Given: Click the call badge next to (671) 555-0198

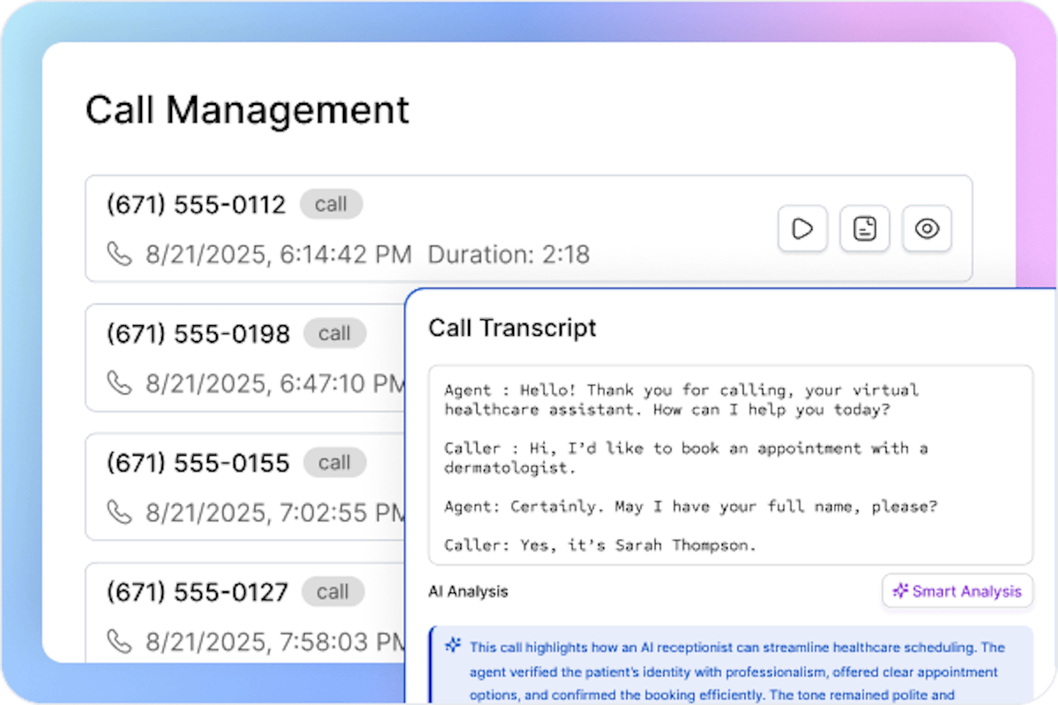Looking at the screenshot, I should [x=334, y=334].
